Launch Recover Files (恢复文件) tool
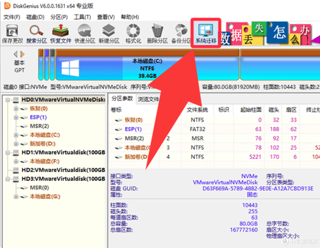The width and height of the screenshot is (320, 248). pos(60,34)
